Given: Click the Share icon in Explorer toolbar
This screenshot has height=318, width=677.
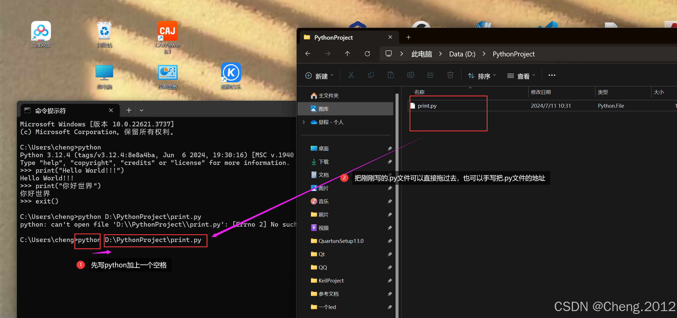Looking at the screenshot, I should click(430, 75).
